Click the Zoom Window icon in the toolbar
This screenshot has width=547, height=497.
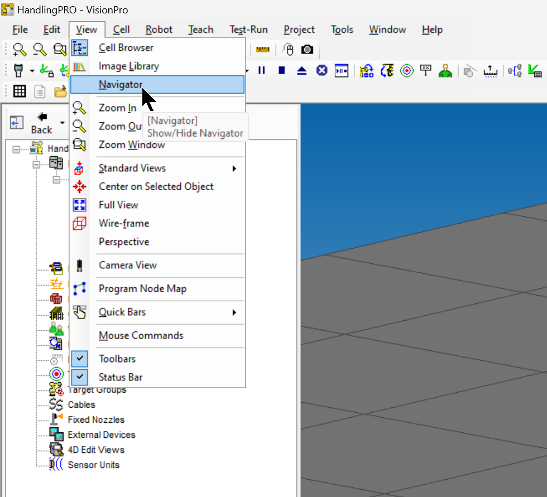coord(60,50)
